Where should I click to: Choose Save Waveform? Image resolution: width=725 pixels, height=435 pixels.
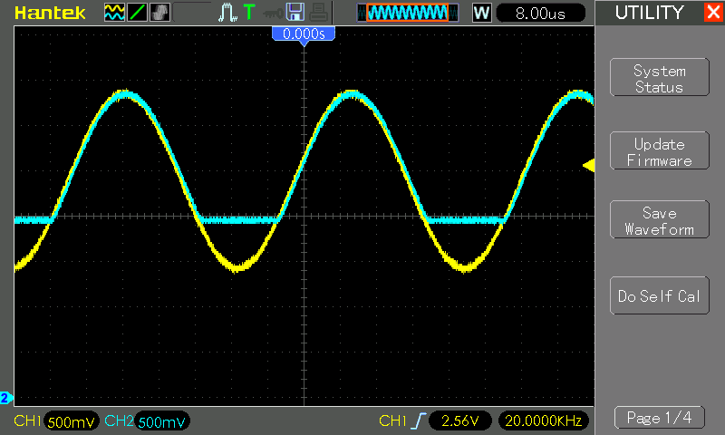[660, 219]
